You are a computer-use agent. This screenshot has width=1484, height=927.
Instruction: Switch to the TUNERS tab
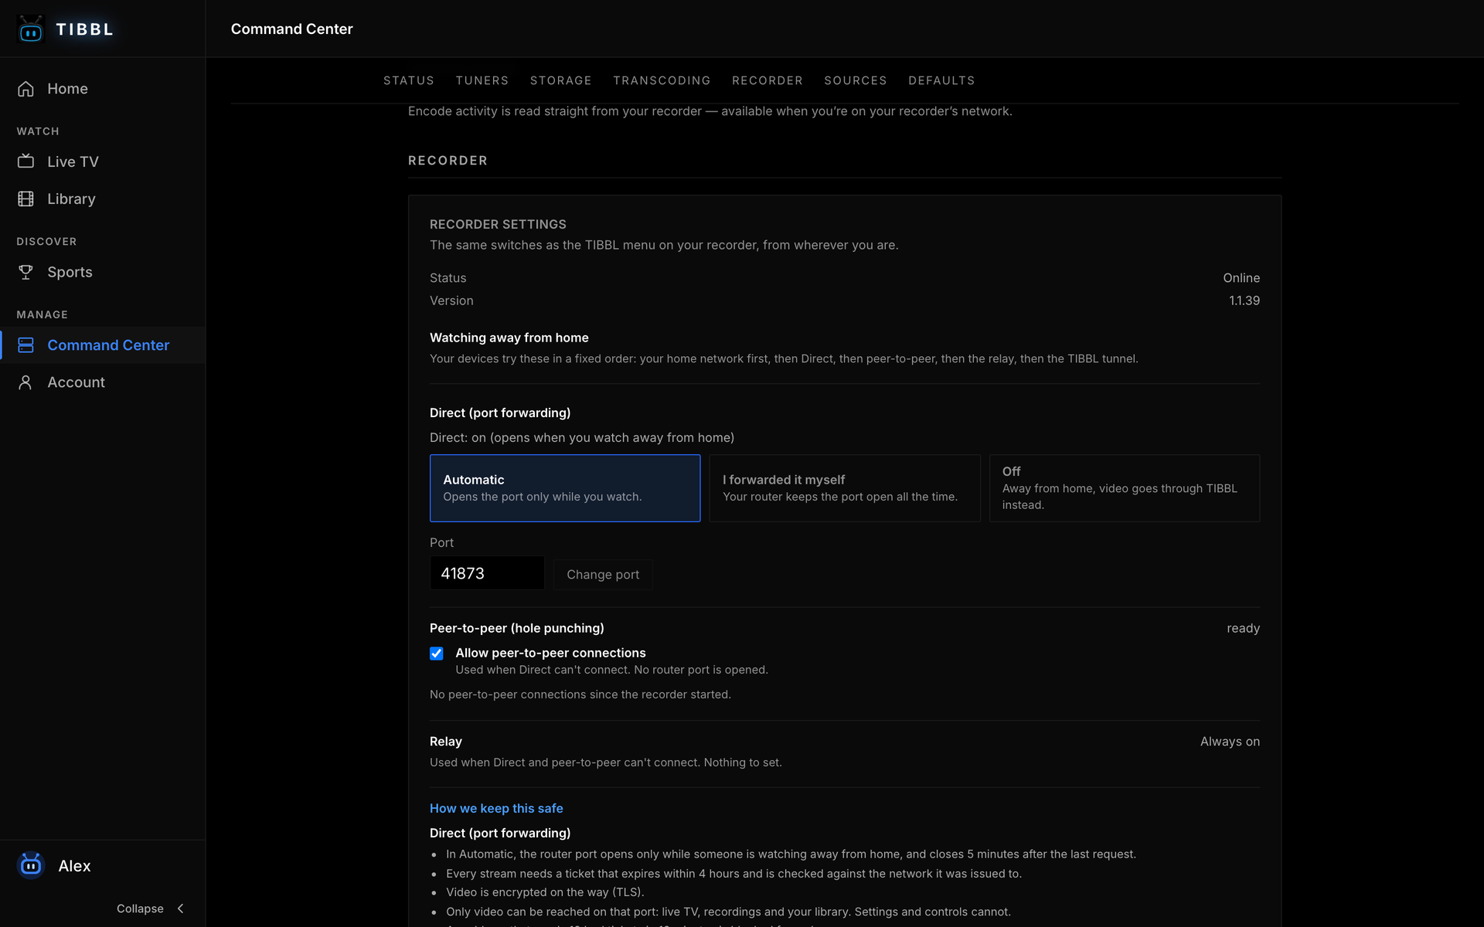coord(482,80)
